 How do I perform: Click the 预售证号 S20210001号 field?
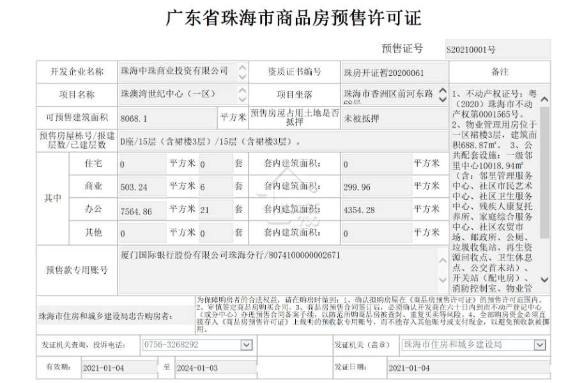coord(498,50)
